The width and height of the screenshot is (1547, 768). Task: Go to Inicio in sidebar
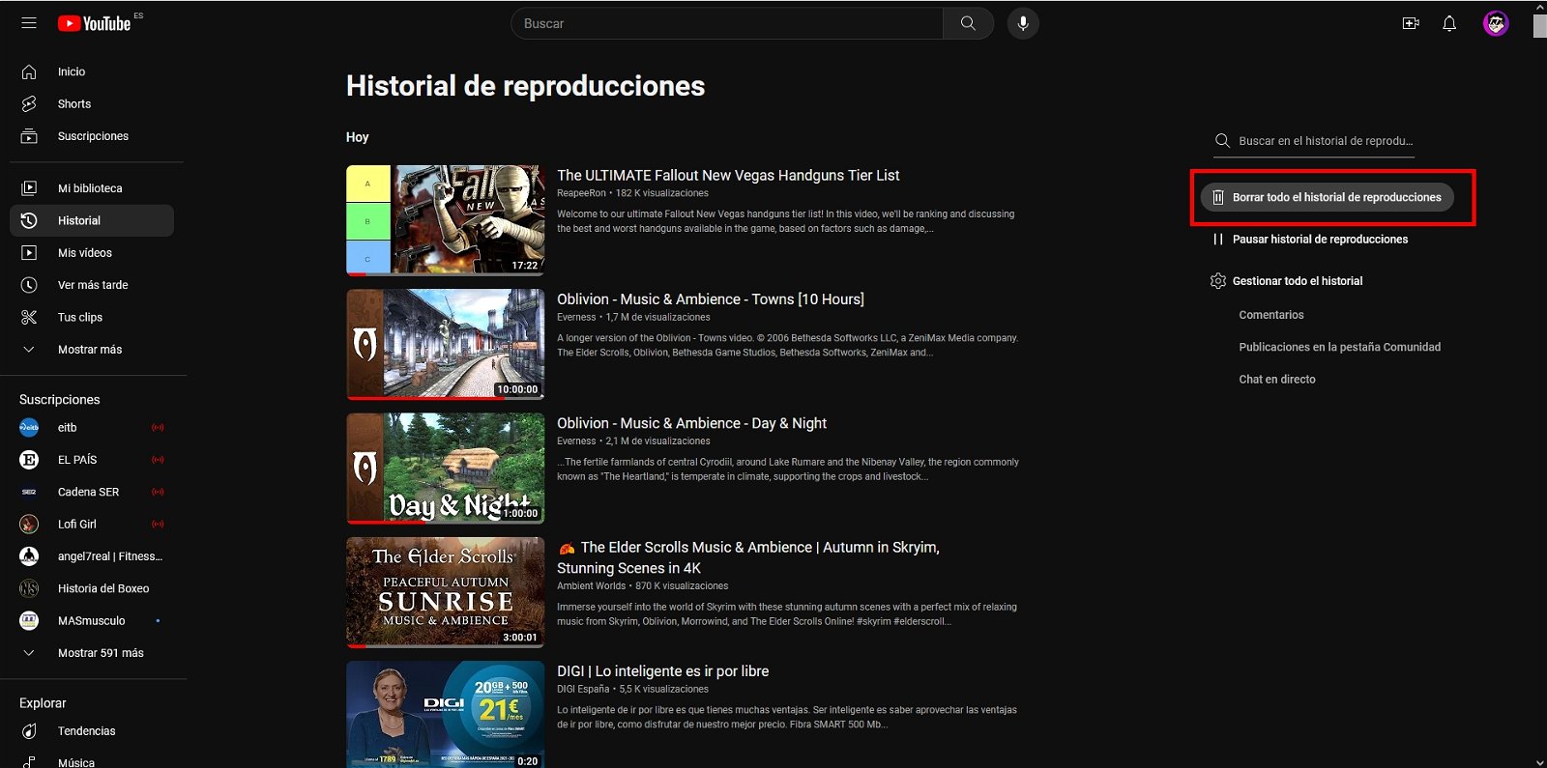92,71
